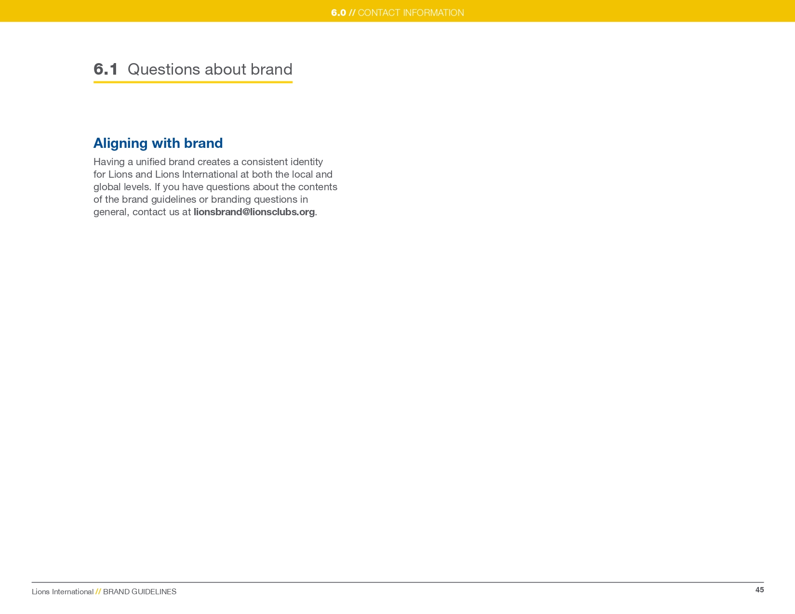Click the lionsbrand@lionsclubs.org email address
The width and height of the screenshot is (795, 614).
[254, 212]
